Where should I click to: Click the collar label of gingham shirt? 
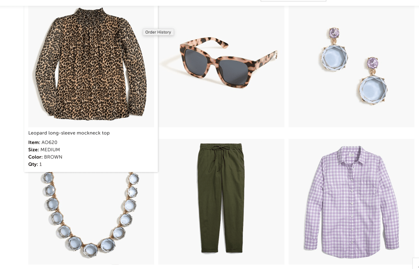click(x=352, y=155)
